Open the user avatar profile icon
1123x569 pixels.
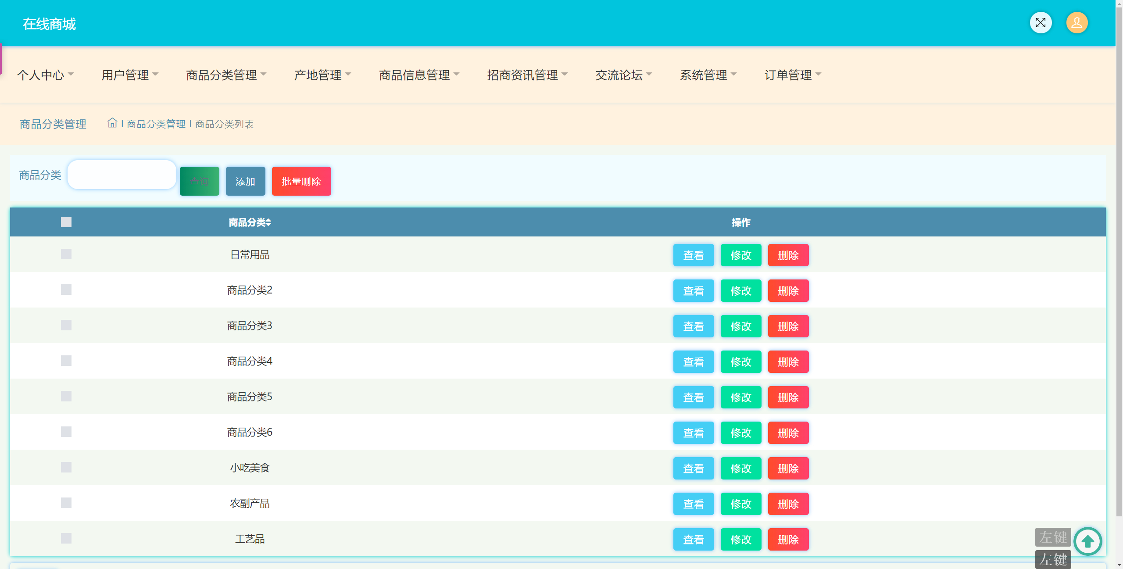click(1077, 22)
